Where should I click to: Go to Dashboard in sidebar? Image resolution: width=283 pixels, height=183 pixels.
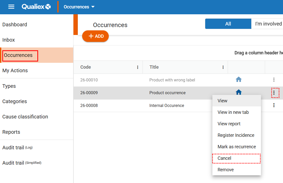[15, 25]
